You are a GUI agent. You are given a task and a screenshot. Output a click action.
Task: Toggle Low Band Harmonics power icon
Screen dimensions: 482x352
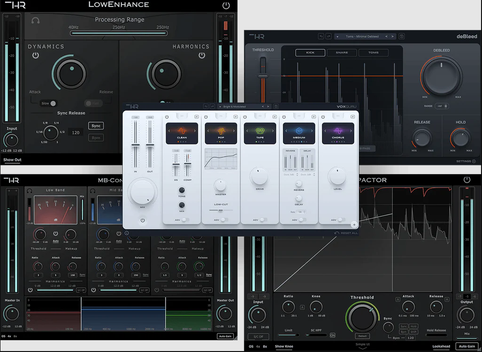(30, 290)
